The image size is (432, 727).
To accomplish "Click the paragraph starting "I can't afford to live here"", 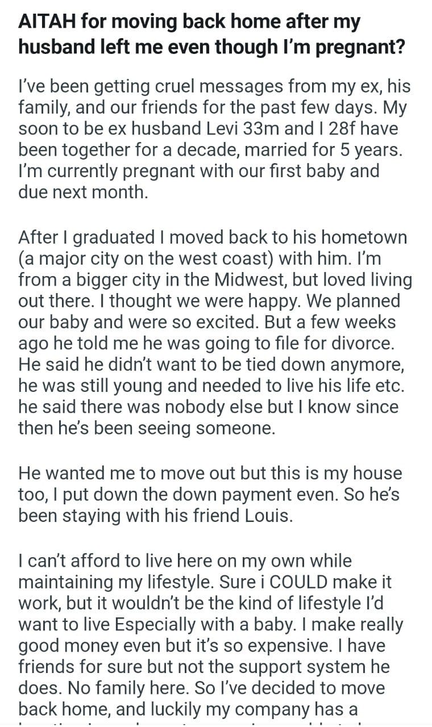I will point(210,625).
